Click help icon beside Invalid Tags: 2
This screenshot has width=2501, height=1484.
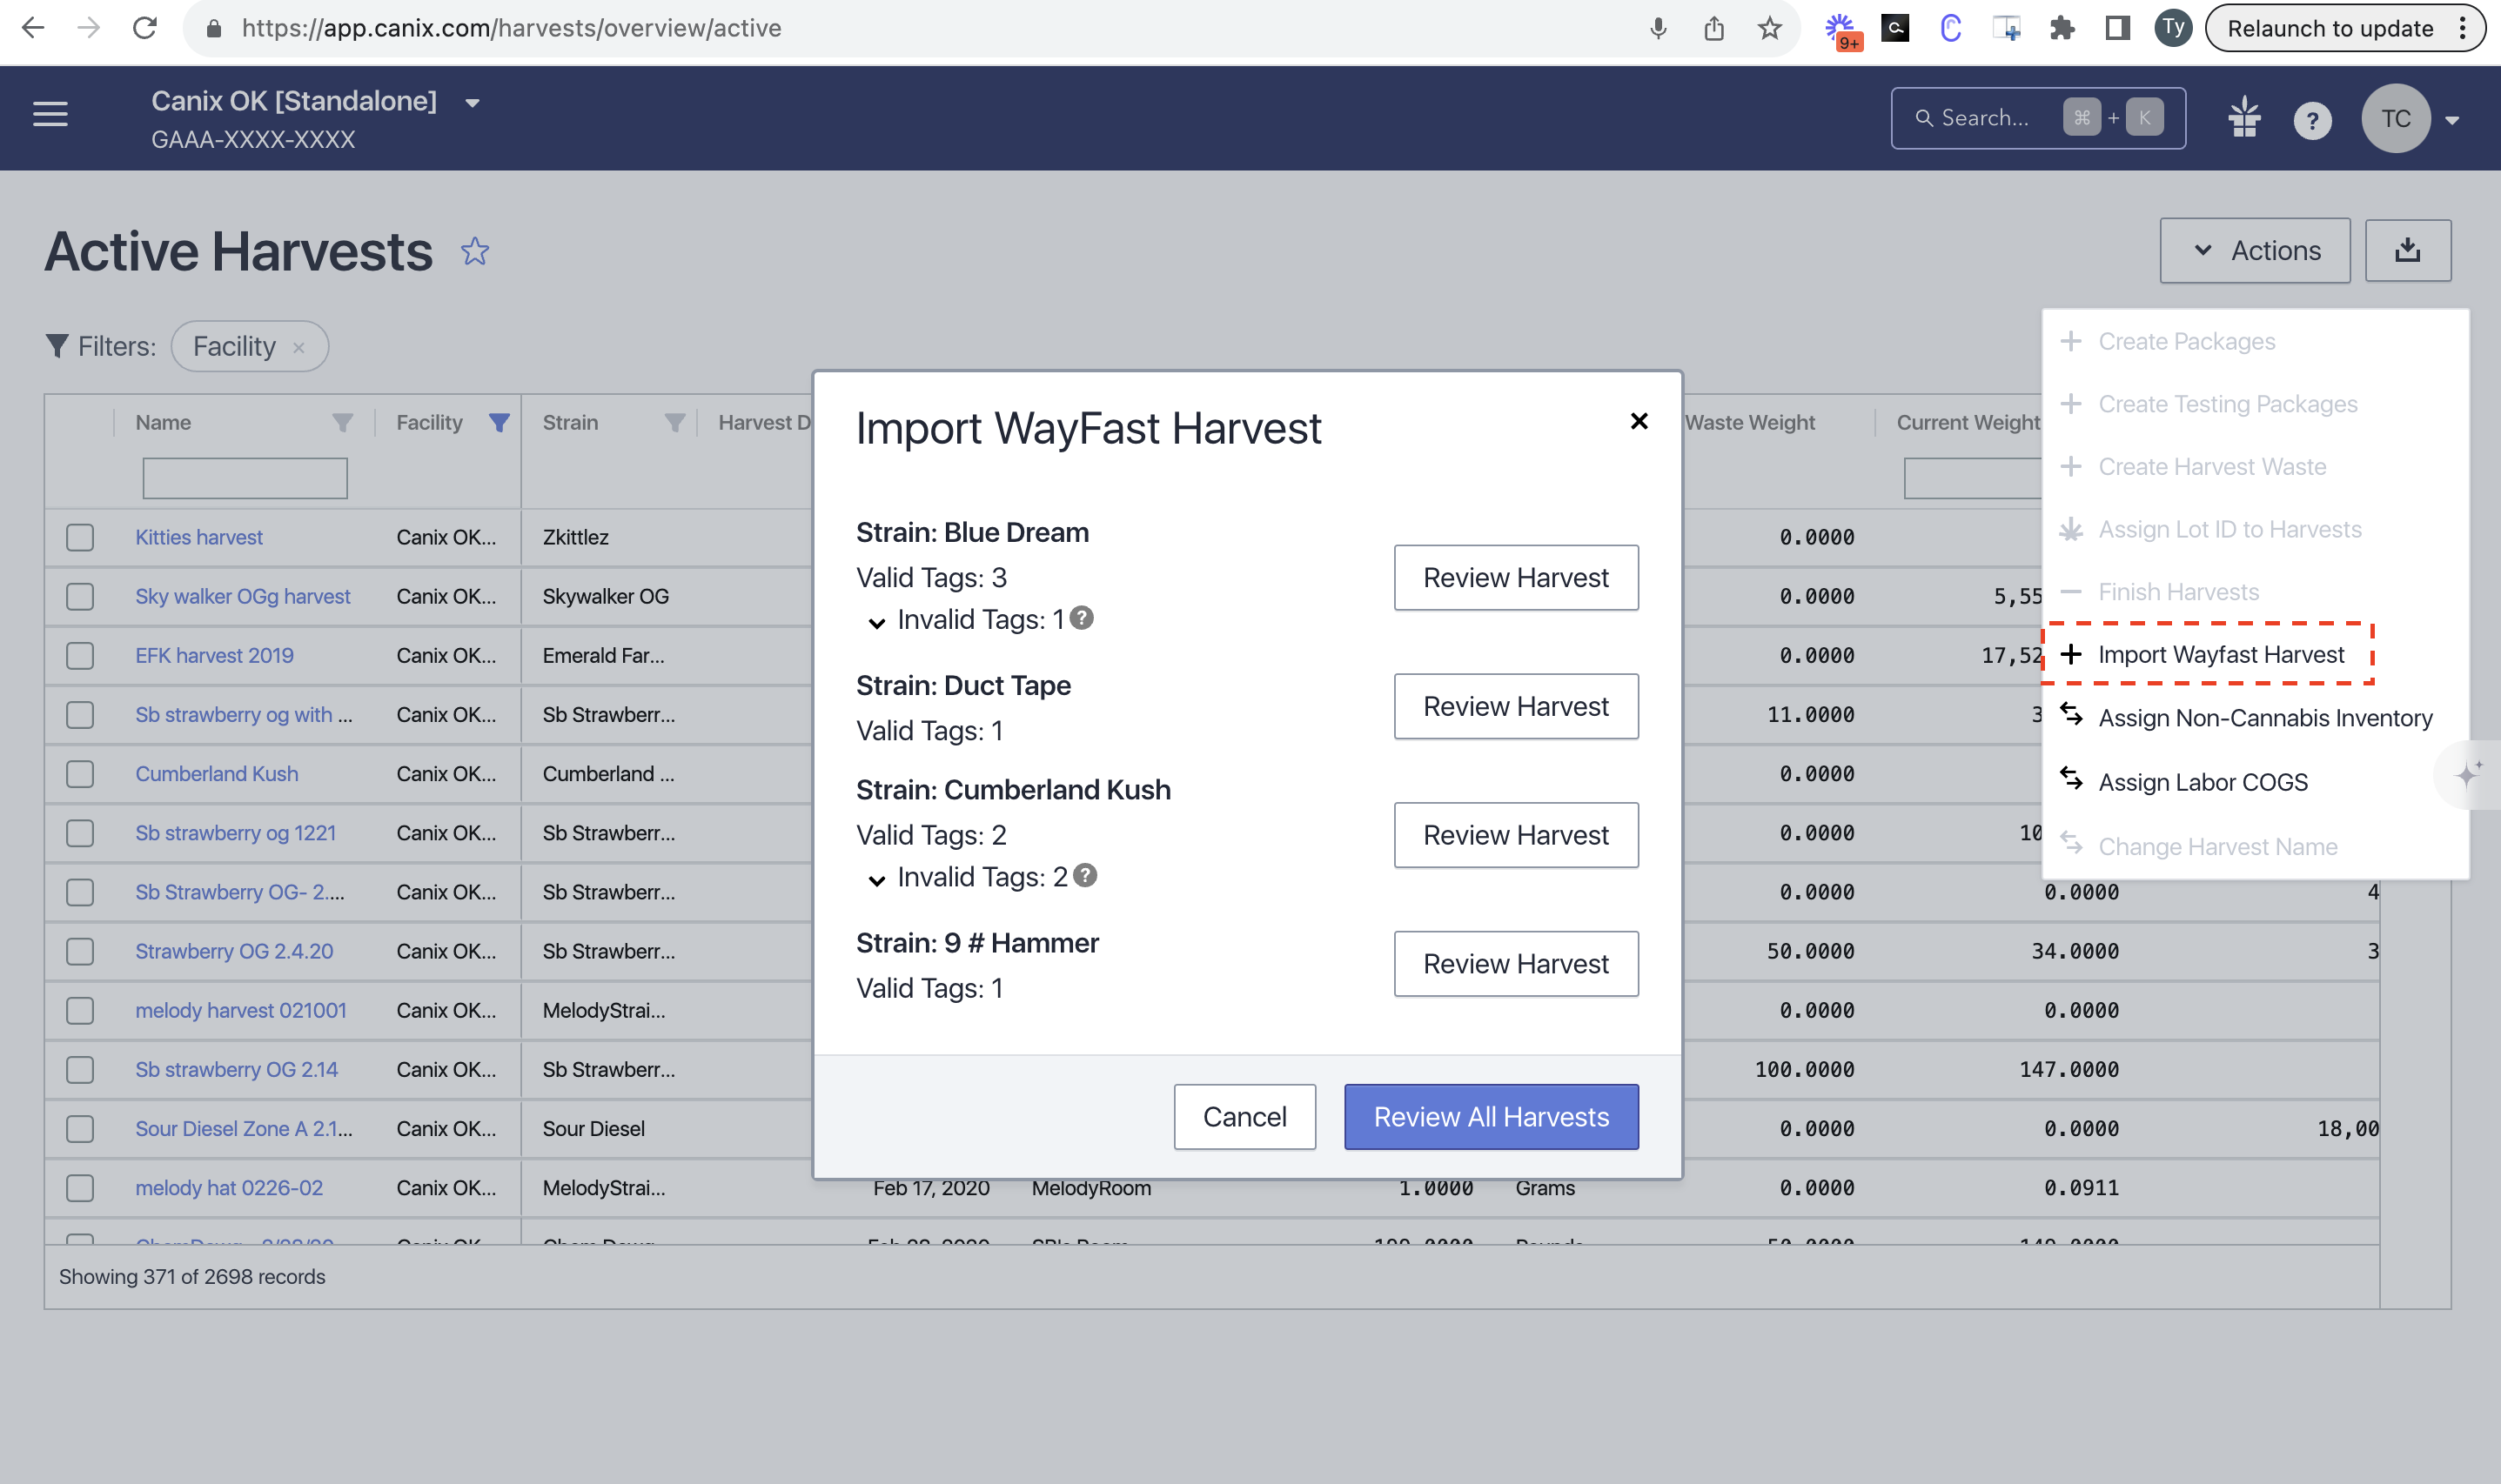pyautogui.click(x=1085, y=875)
